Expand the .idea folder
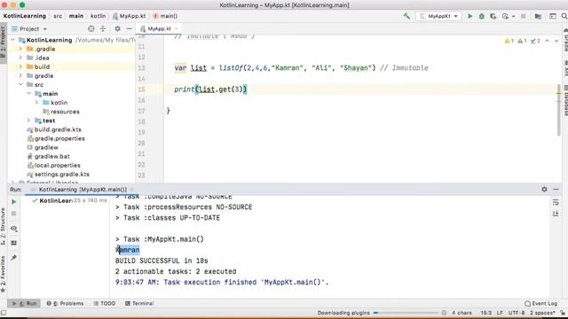 tap(20, 58)
